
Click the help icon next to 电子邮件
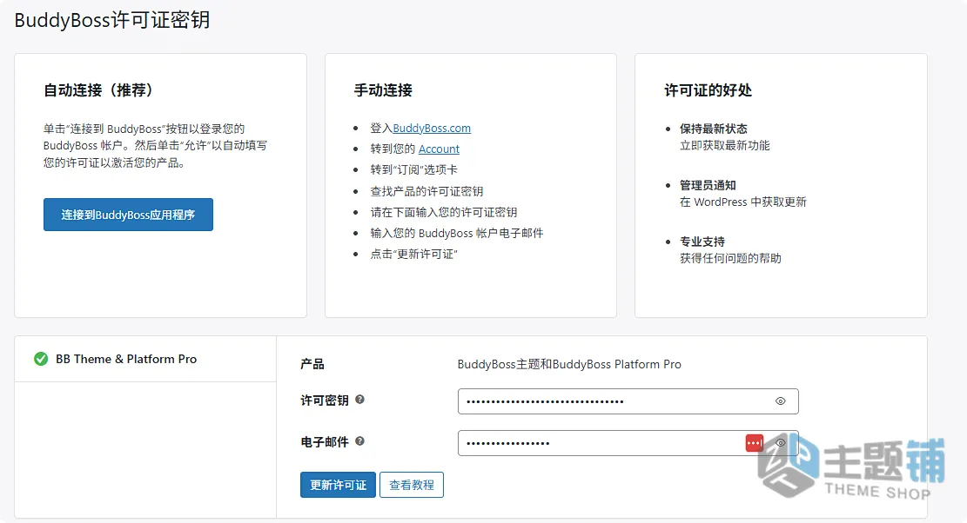(x=360, y=441)
